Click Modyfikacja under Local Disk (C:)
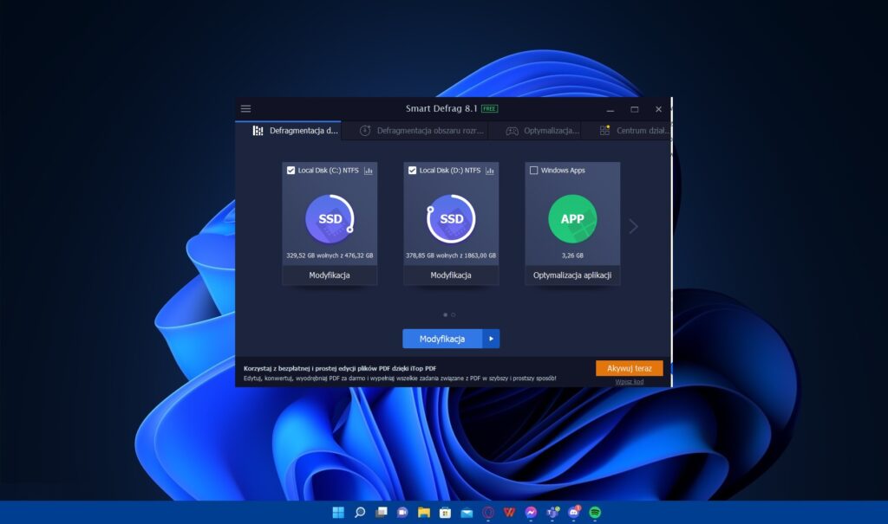The width and height of the screenshot is (888, 524). click(x=330, y=275)
